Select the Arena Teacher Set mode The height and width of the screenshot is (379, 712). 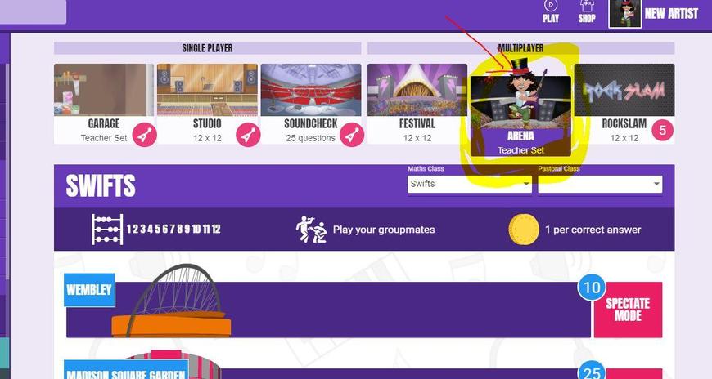520,117
